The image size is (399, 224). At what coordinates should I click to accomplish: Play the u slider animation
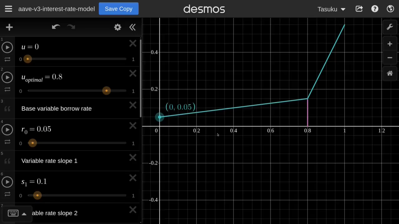[7, 47]
